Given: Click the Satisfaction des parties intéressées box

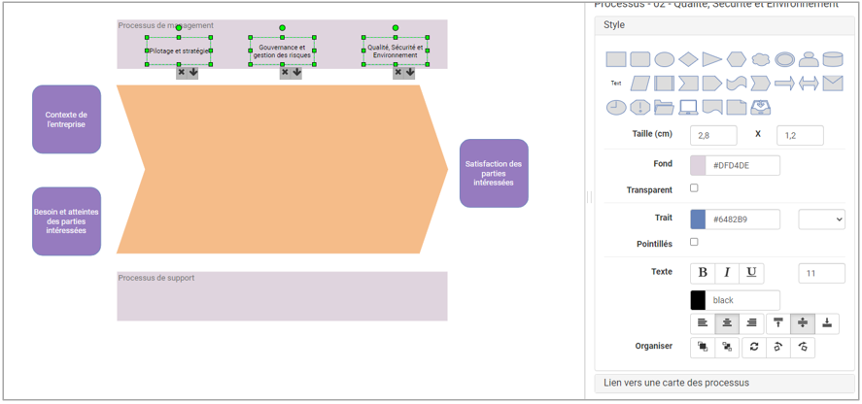Looking at the screenshot, I should [494, 173].
